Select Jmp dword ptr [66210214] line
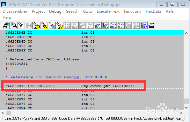The width and height of the screenshot is (190, 122). pos(70,86)
